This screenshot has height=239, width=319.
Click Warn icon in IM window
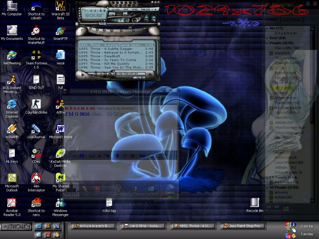[x=85, y=190]
